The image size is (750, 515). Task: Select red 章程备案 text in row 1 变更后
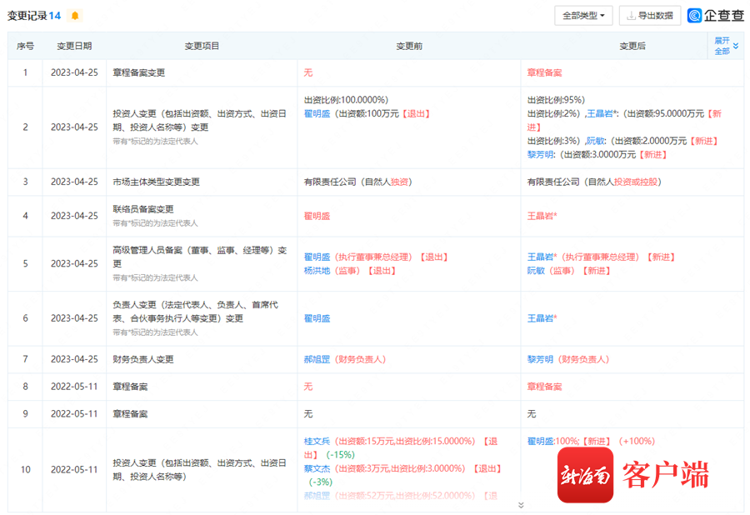544,72
